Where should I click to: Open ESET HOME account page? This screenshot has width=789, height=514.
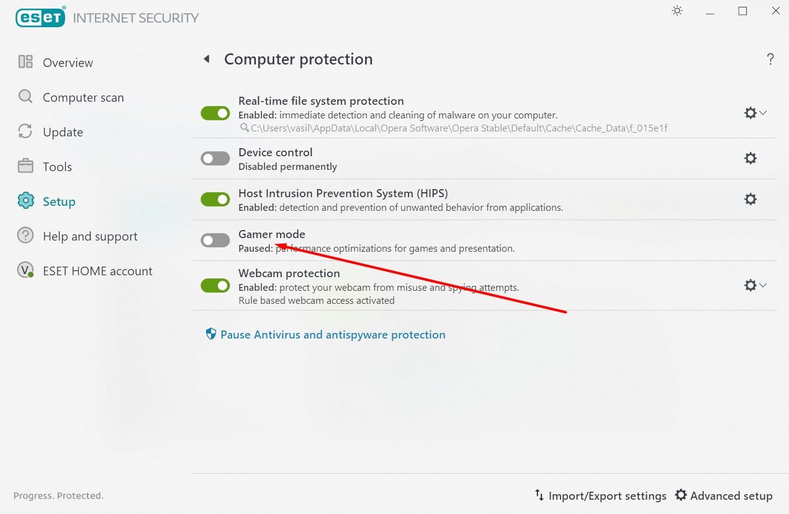97,271
